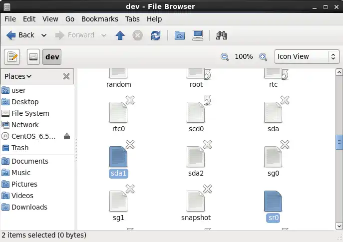The height and width of the screenshot is (242, 343).
Task: Open the Pictures bookmark
Action: (x=37, y=184)
